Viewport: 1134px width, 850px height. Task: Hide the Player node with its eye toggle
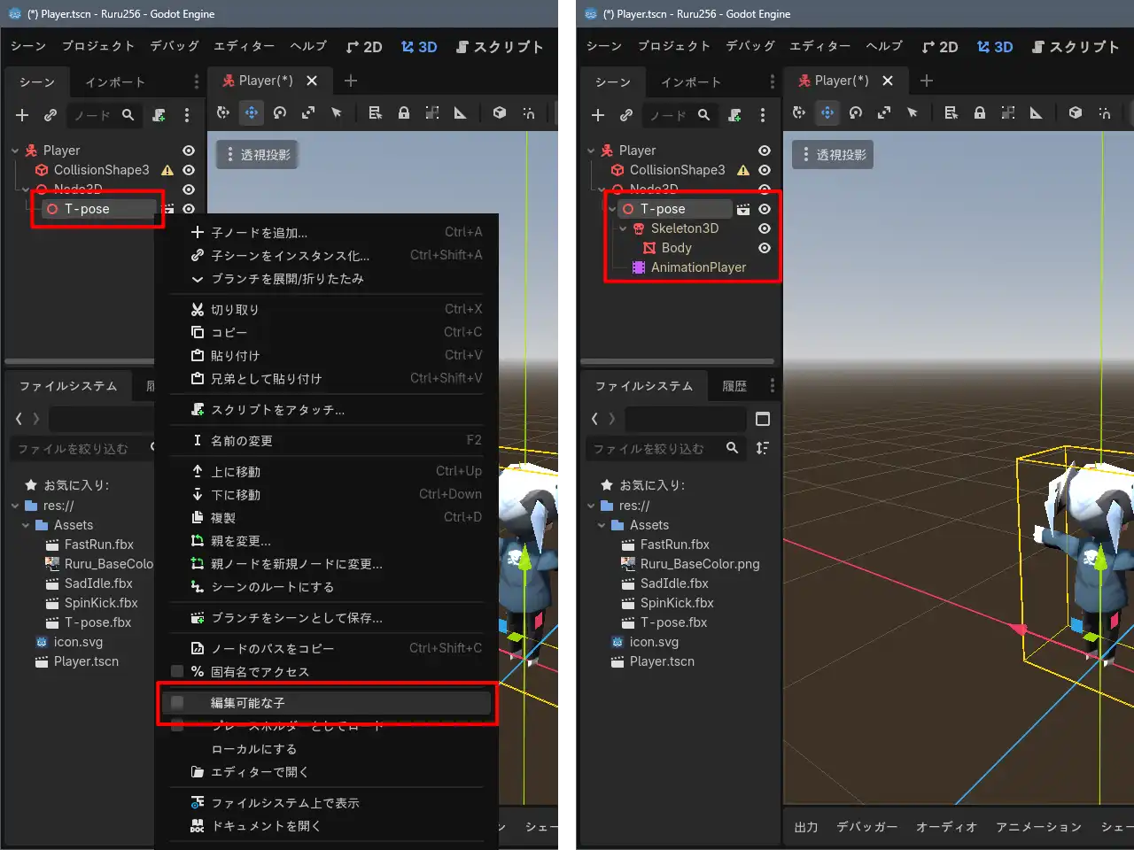click(187, 150)
